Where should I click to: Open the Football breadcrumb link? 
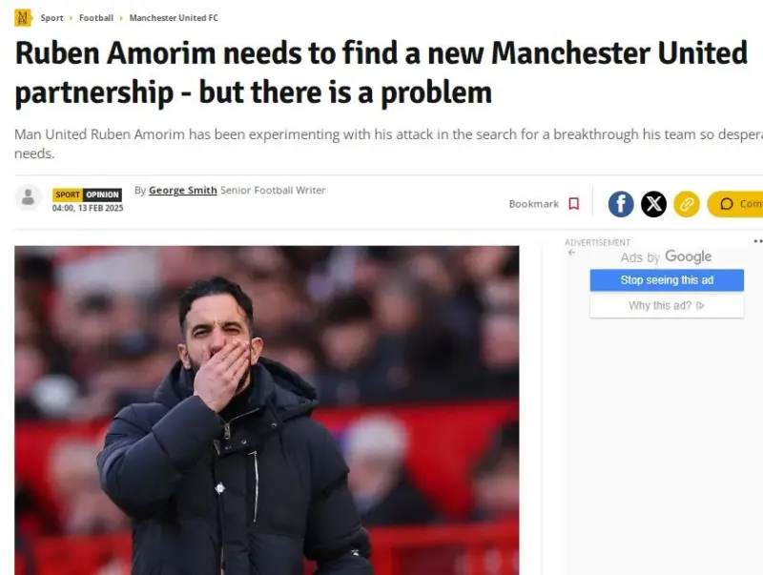(96, 18)
